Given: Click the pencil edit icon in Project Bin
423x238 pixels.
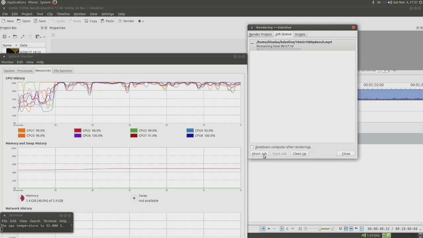Looking at the screenshot, I should 23,37.
